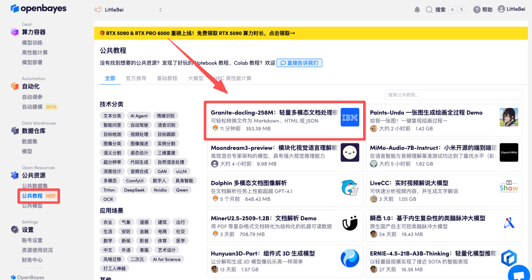Click the OpenBayes footer logo in sidebar

(28, 277)
